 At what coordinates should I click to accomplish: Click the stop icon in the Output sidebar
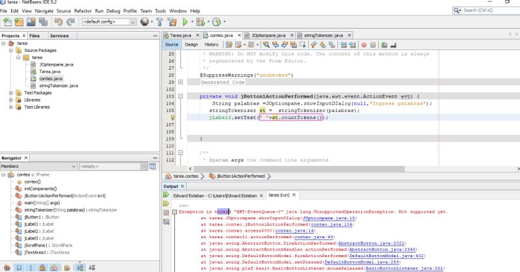click(166, 213)
